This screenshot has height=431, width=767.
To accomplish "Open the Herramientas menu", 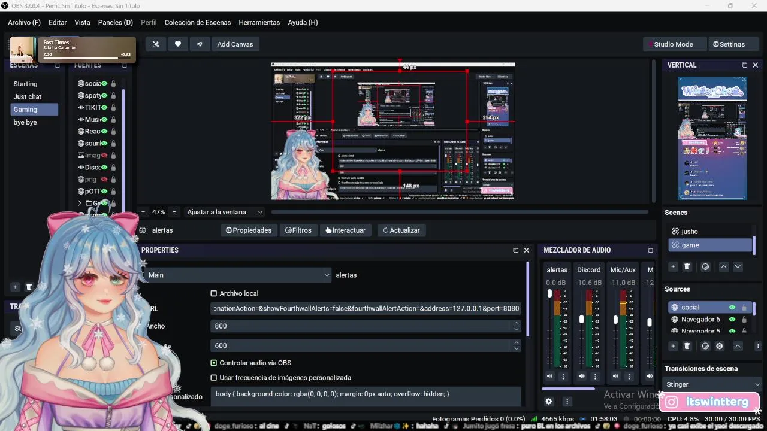I will point(259,22).
